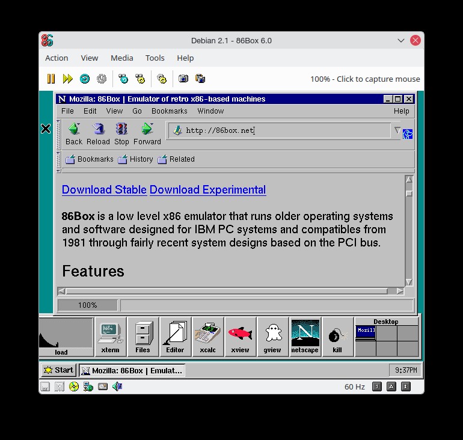463x440 pixels.
Task: Follow the Download Experimental link
Action: pos(208,189)
